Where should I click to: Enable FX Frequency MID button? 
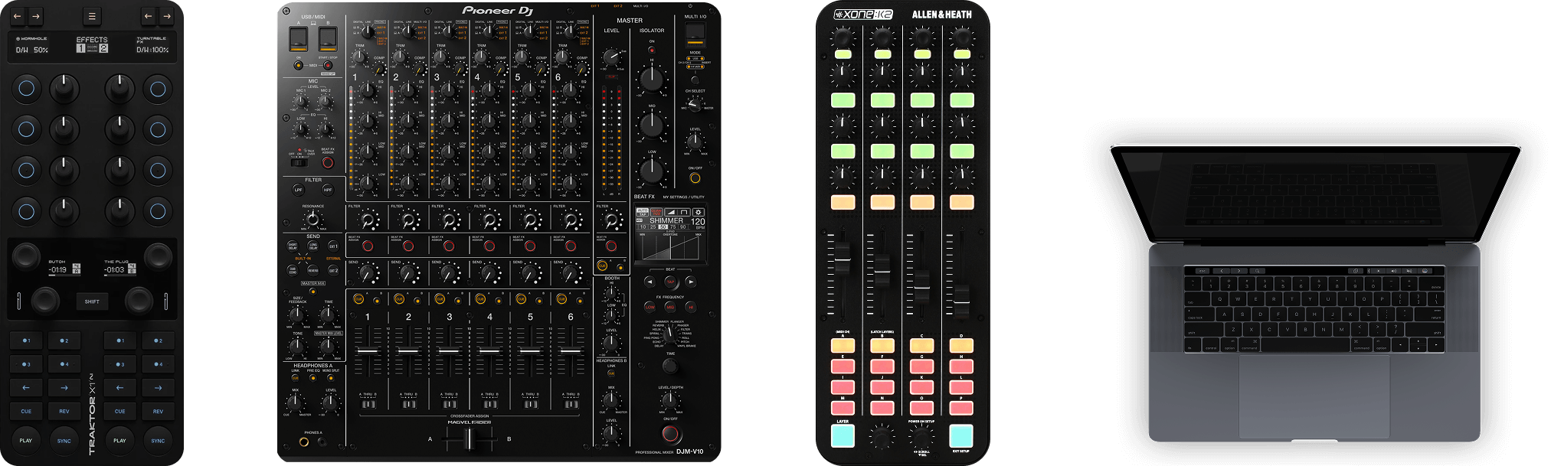click(670, 307)
